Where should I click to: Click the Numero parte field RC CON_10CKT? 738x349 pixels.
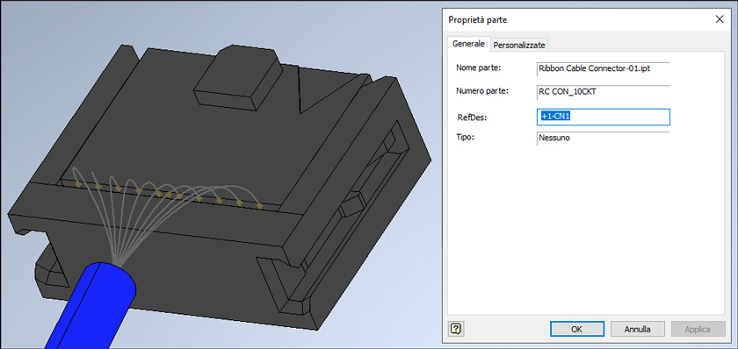(x=603, y=93)
